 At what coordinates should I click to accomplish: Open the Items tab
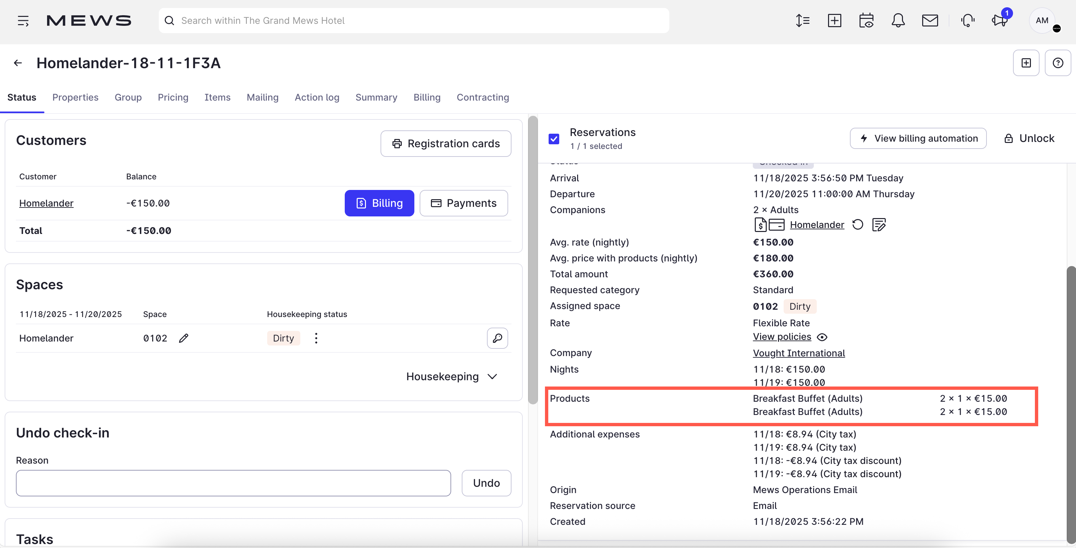pyautogui.click(x=218, y=97)
